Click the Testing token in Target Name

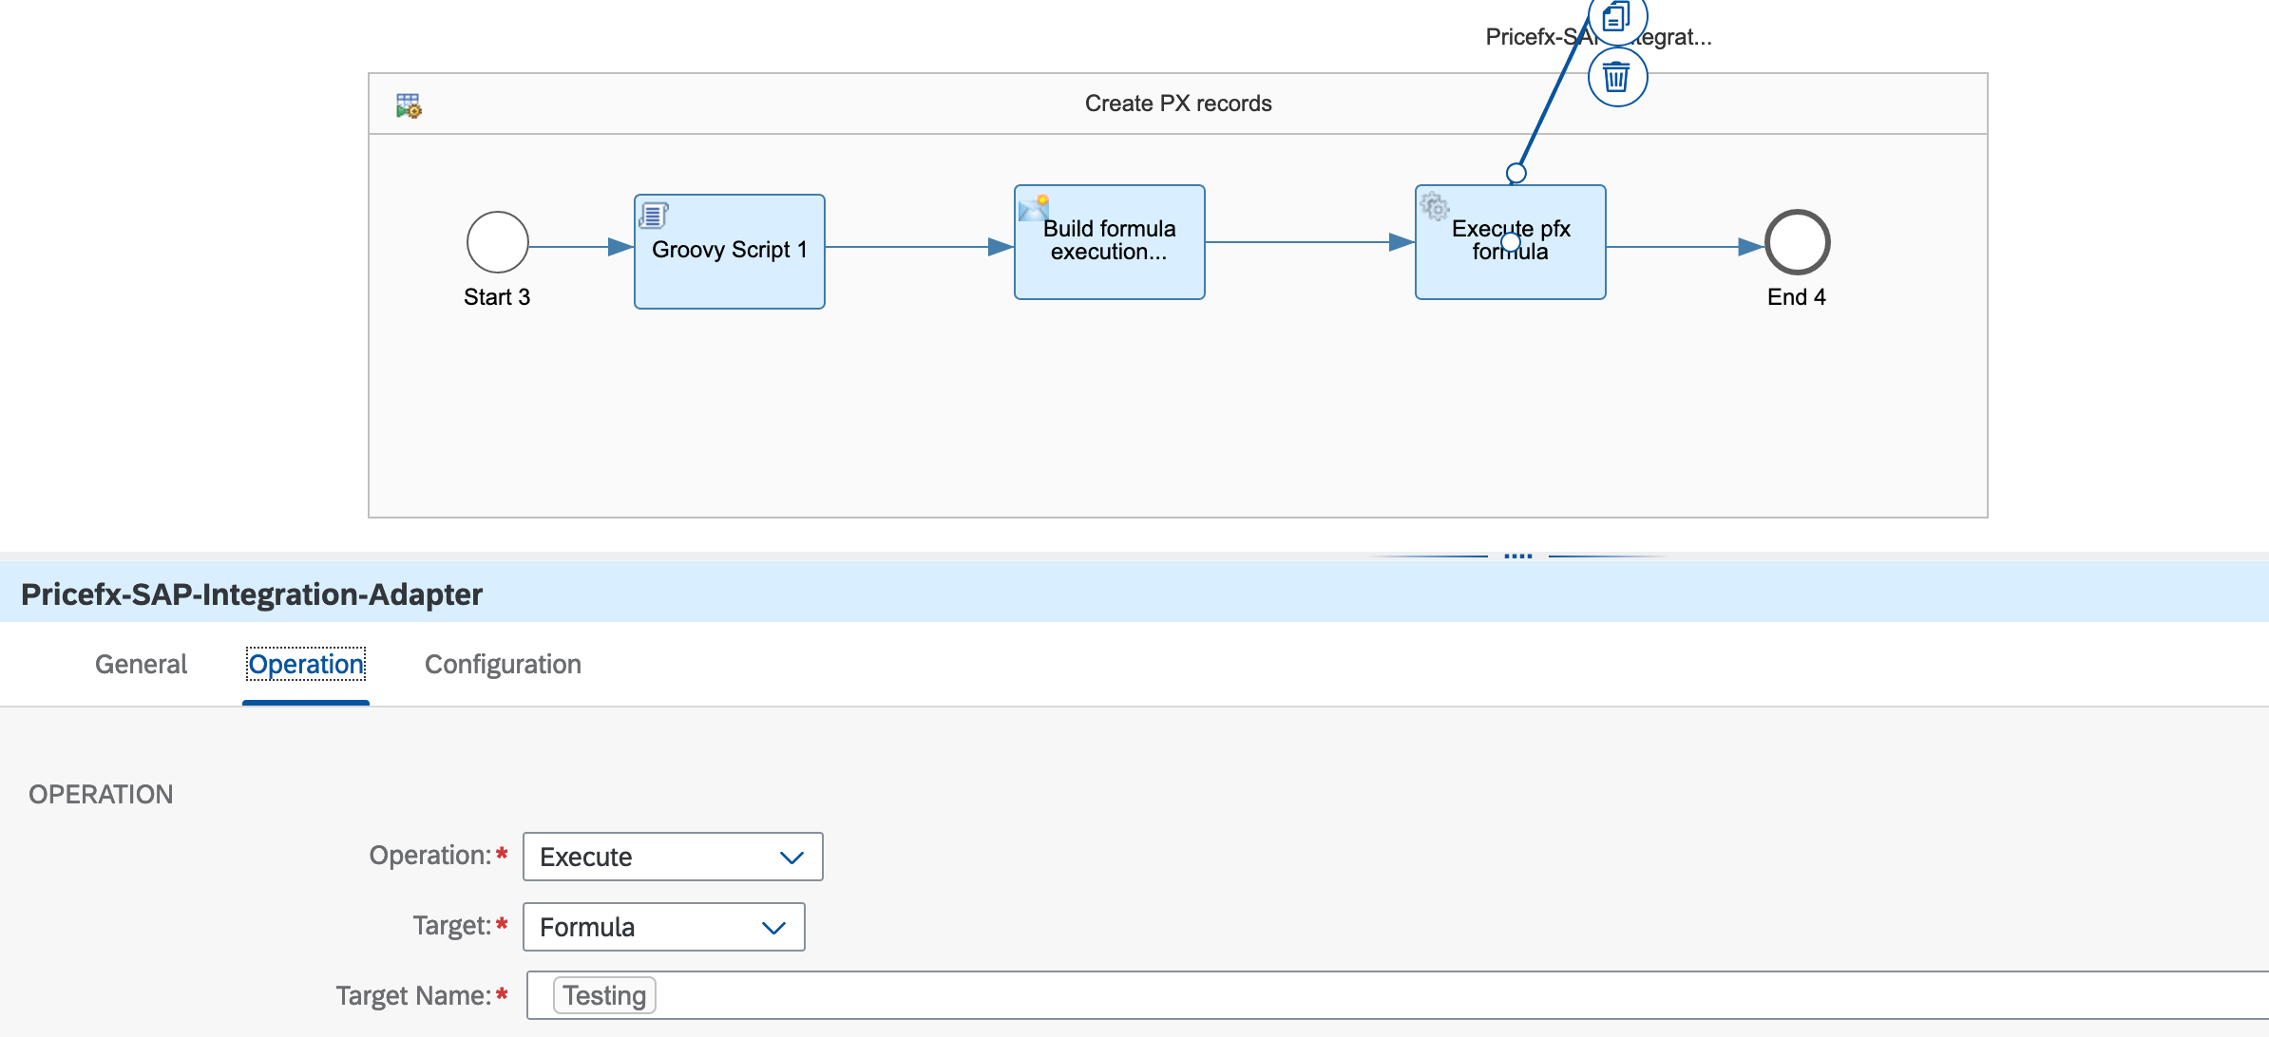click(604, 995)
